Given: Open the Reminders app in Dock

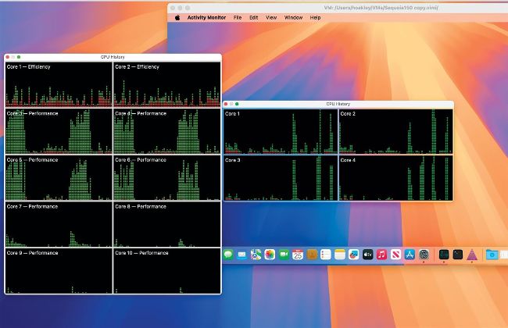Looking at the screenshot, I should point(326,255).
